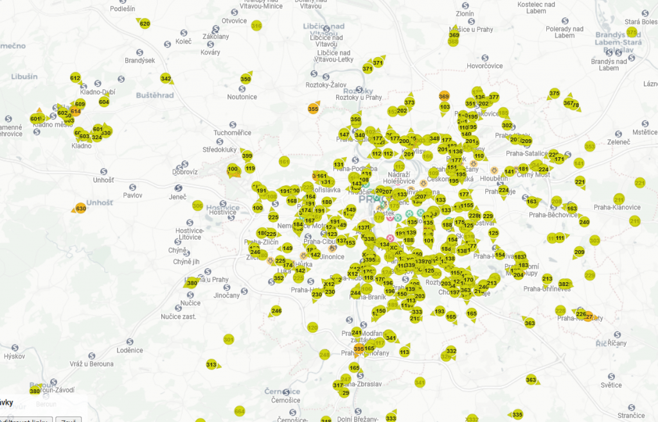Select bus marker 313 in the southwest
The width and height of the screenshot is (658, 422).
[211, 364]
